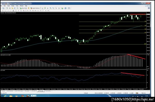Switch to candlestick chart icon

pos(45,8)
